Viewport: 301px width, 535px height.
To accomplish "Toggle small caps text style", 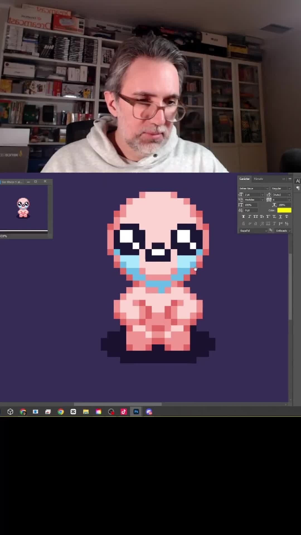I will (262, 217).
